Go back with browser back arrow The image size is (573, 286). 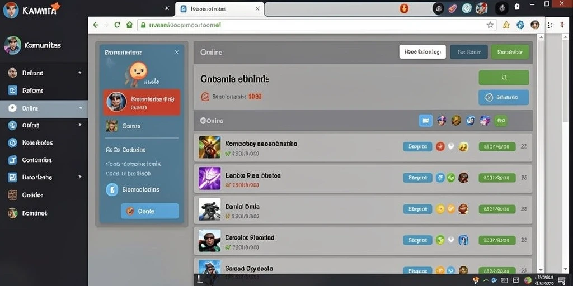[96, 25]
